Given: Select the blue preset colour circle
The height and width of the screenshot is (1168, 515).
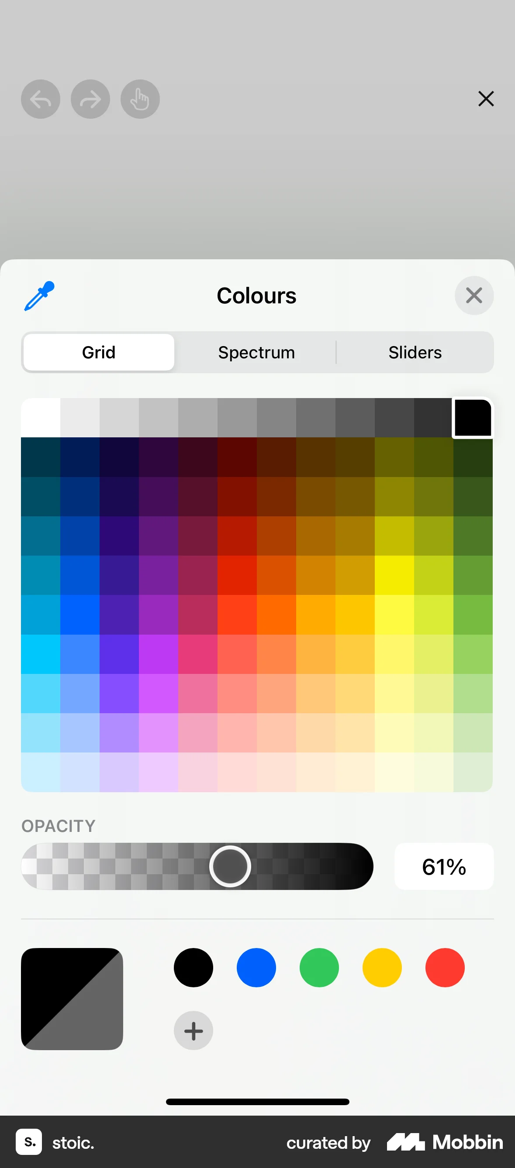Looking at the screenshot, I should [x=256, y=967].
